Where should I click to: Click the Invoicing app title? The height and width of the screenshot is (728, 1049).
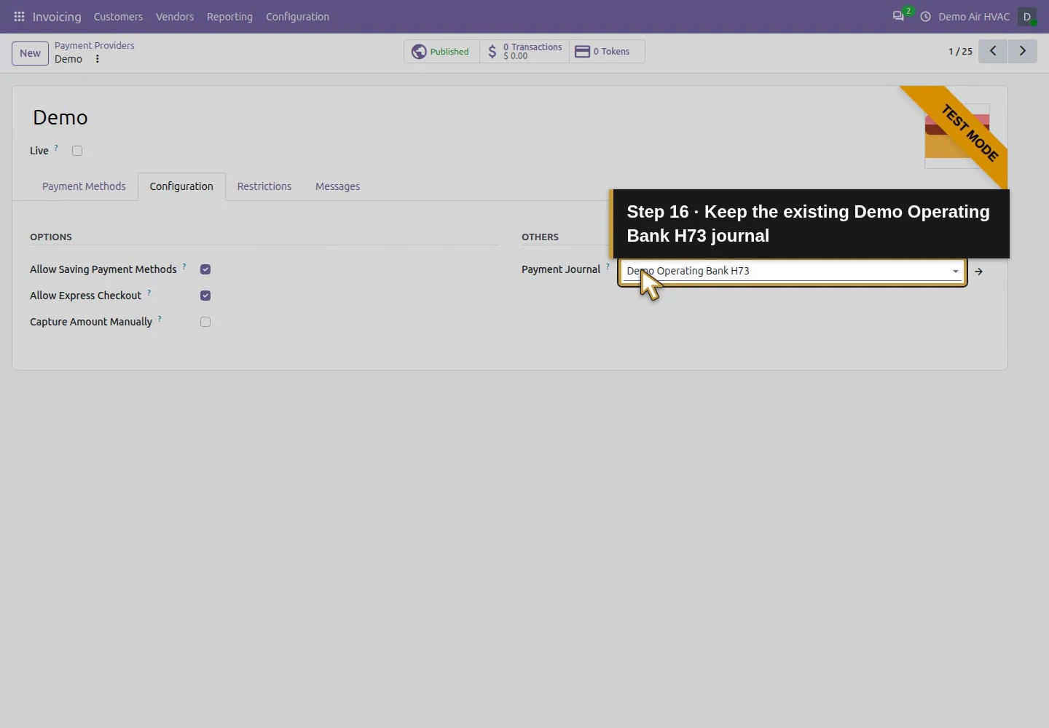[x=57, y=17]
